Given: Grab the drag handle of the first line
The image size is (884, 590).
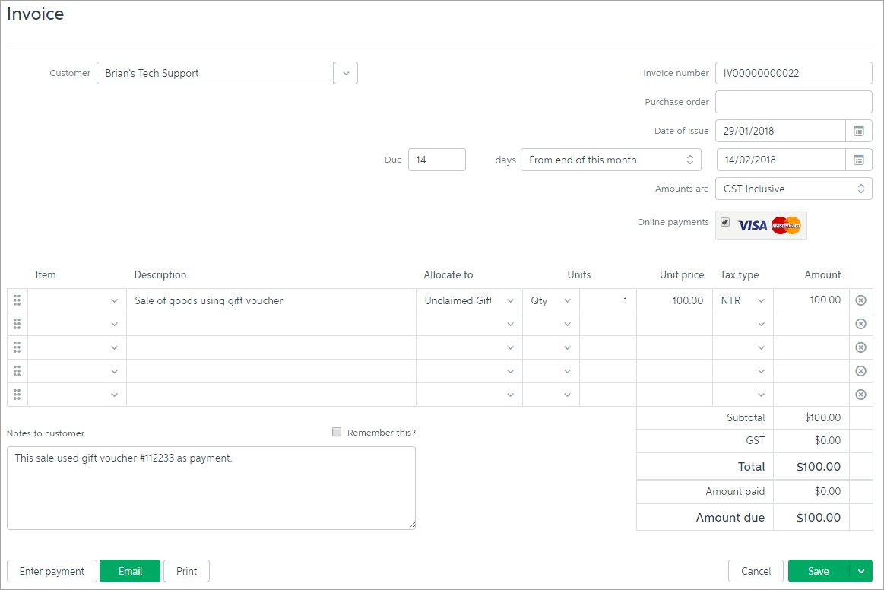Looking at the screenshot, I should (17, 300).
